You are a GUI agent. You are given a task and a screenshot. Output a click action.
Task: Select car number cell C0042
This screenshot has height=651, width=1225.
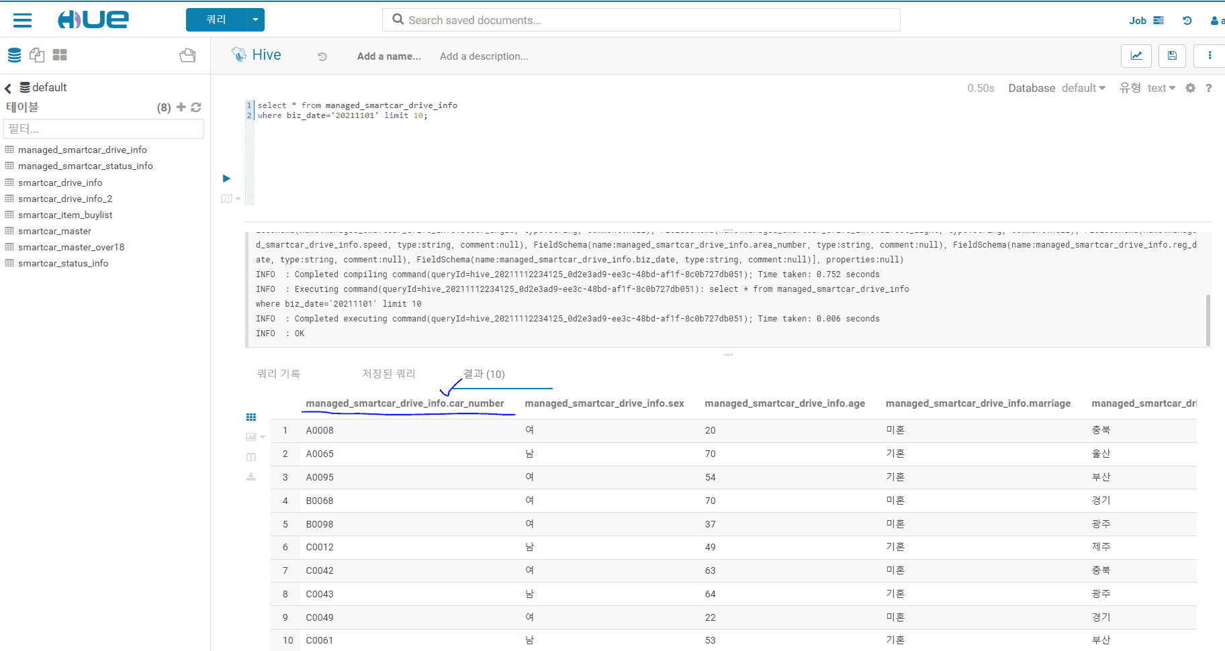point(320,570)
